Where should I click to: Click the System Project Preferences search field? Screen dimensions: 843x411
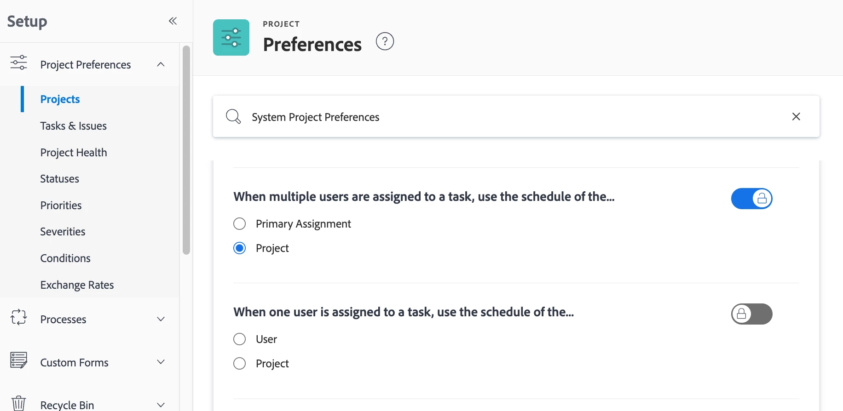tap(506, 117)
